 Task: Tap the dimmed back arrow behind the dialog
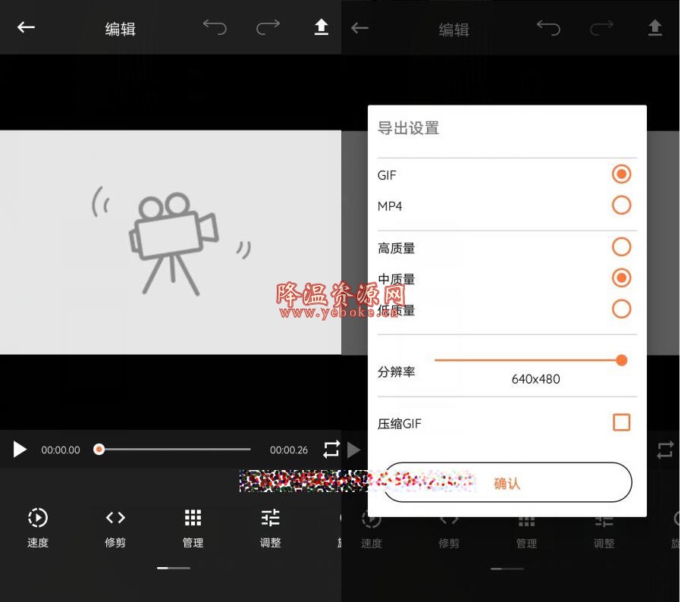tap(359, 28)
